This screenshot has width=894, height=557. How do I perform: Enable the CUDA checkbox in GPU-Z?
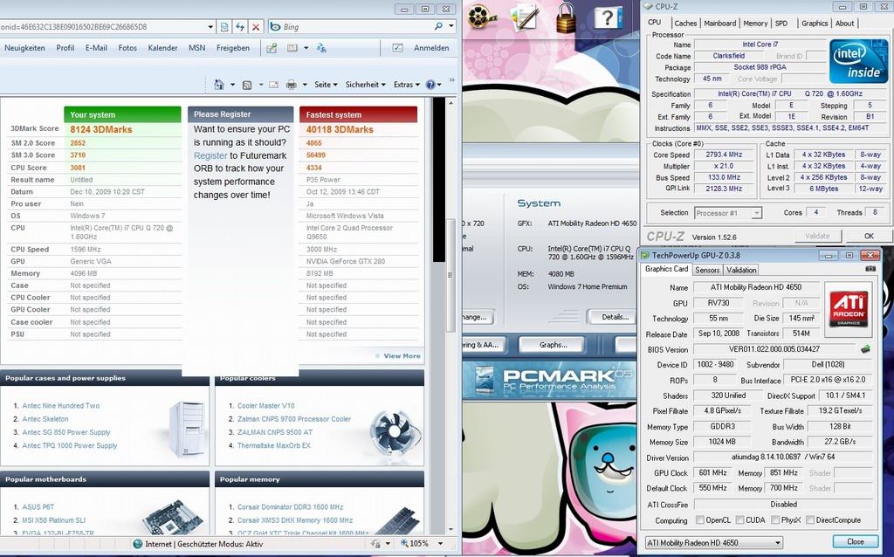point(739,520)
